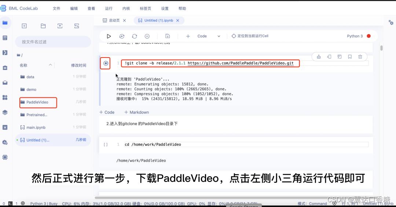The height and width of the screenshot is (207, 396).
Task: Click cell toolbar second icon
Action: tap(329, 57)
